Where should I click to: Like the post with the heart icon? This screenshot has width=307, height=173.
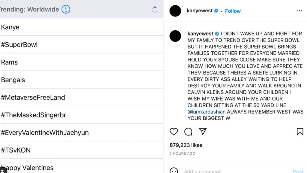coord(173,131)
